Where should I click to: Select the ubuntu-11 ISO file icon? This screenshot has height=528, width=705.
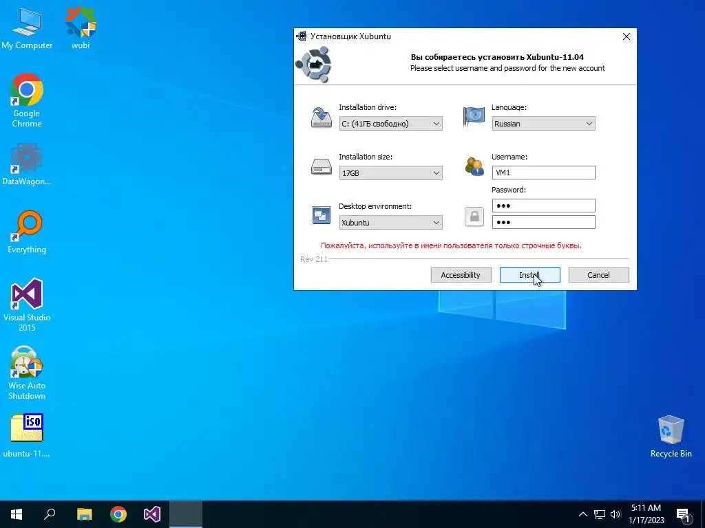coord(27,435)
